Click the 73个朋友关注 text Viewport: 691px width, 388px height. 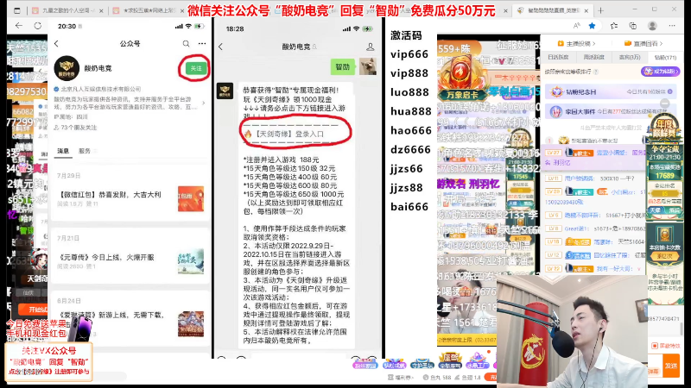(79, 128)
